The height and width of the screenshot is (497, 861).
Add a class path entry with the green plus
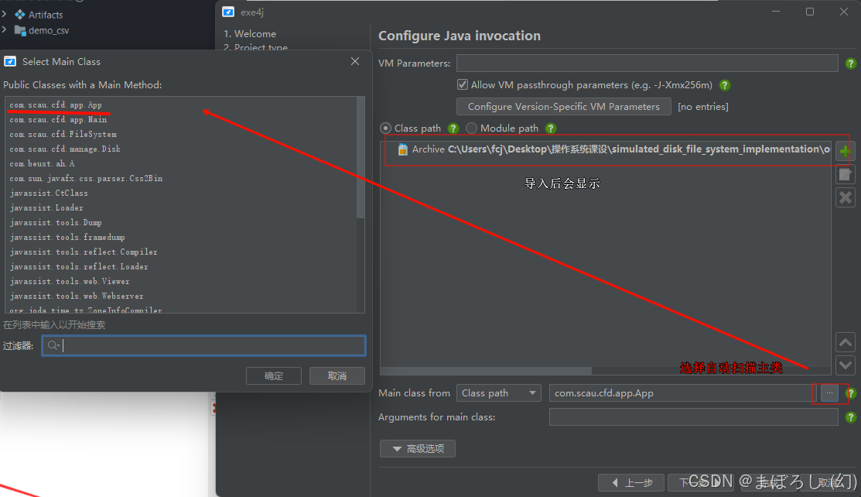point(845,151)
